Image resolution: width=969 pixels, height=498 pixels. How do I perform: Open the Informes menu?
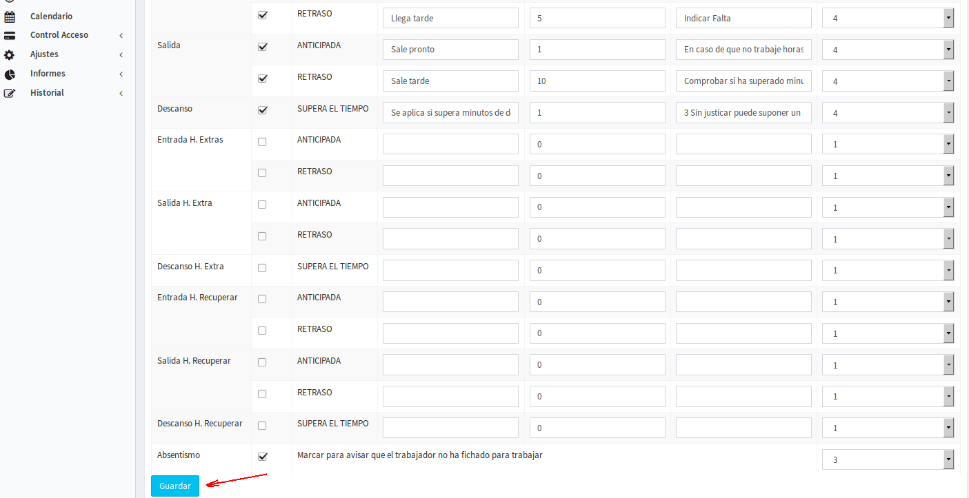coord(48,74)
